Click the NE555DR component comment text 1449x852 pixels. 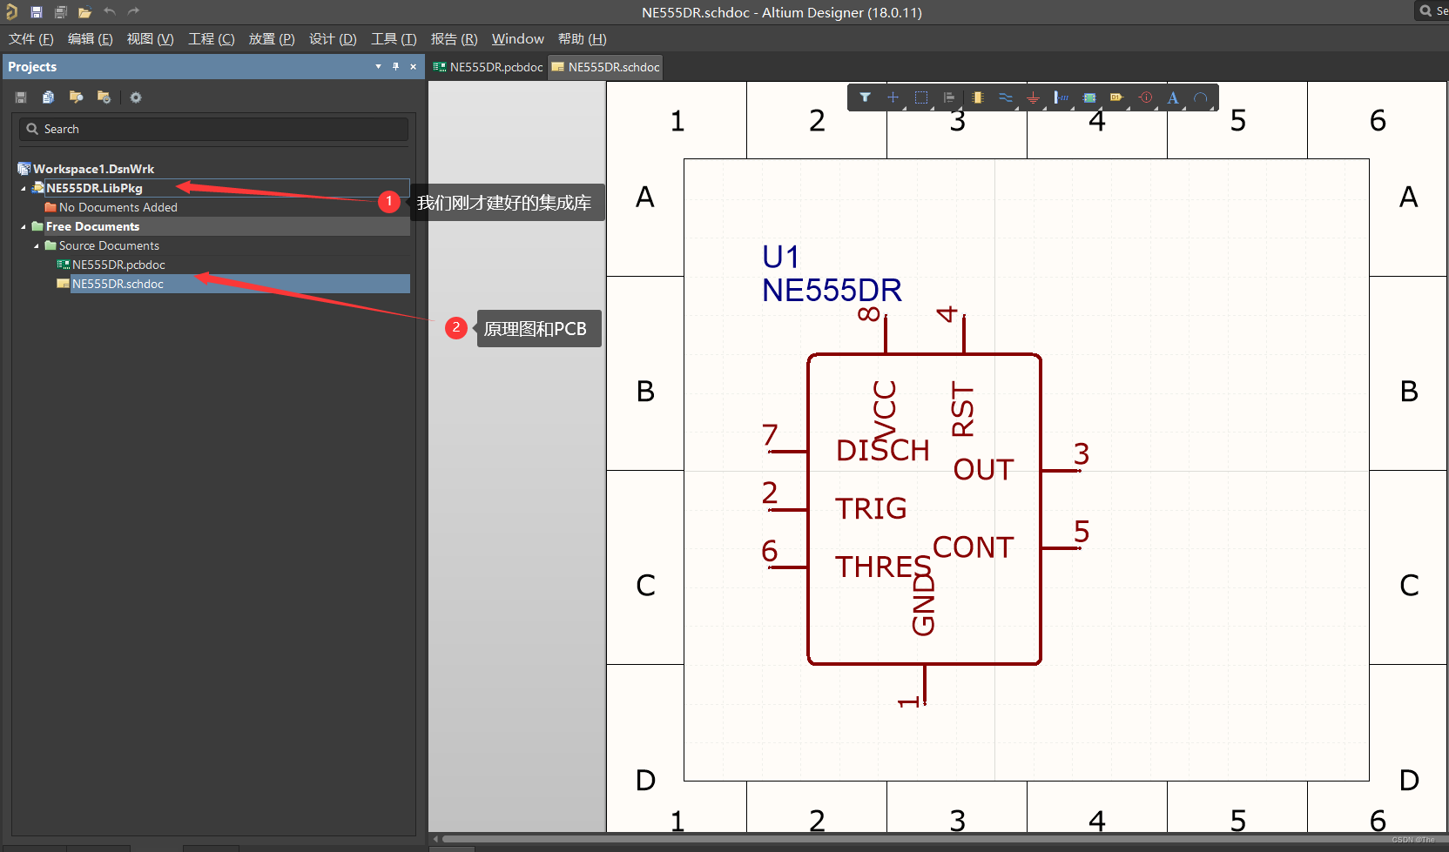click(x=832, y=290)
